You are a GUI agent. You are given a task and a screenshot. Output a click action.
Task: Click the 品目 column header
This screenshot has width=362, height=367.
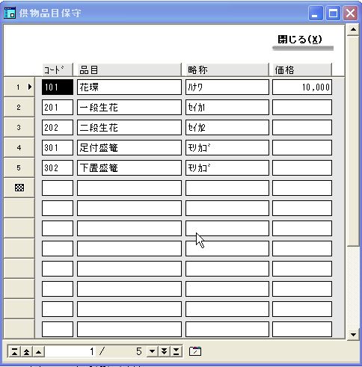tap(129, 70)
